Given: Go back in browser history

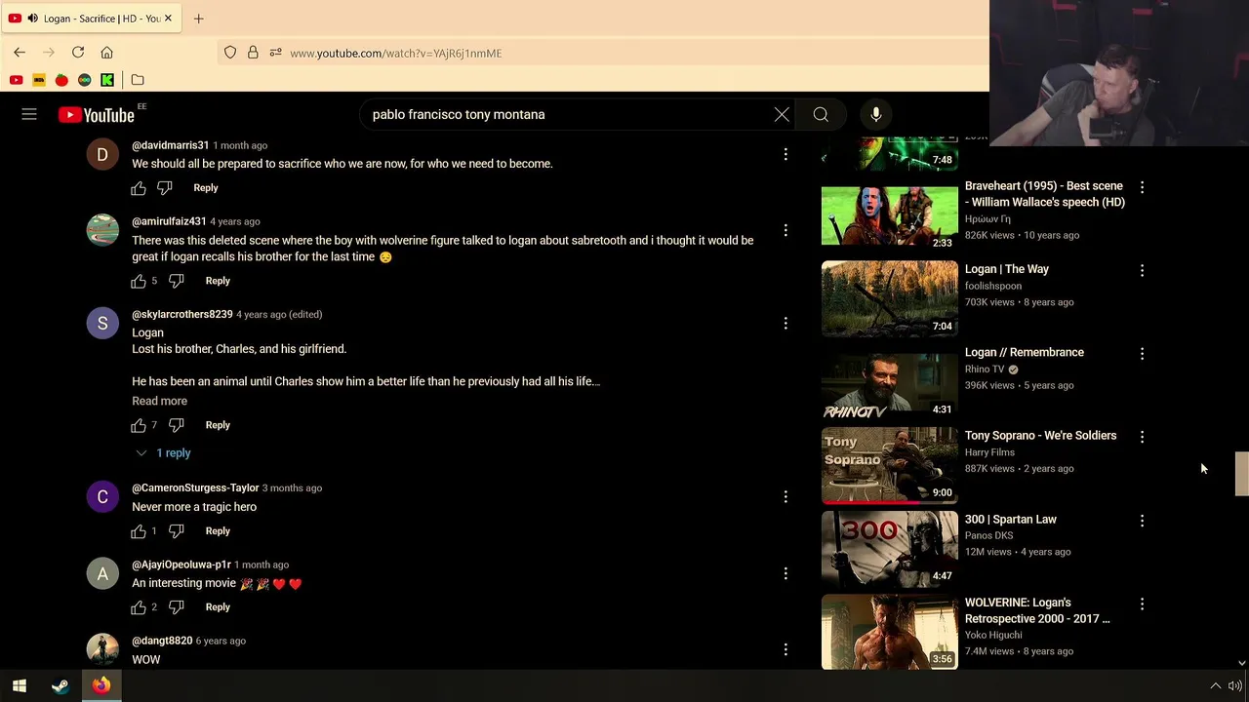Looking at the screenshot, I should [20, 53].
